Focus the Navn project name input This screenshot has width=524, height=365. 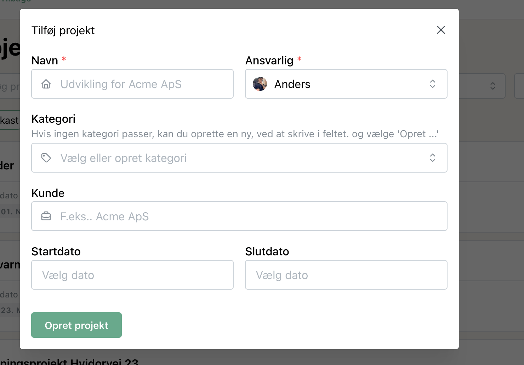click(x=132, y=84)
